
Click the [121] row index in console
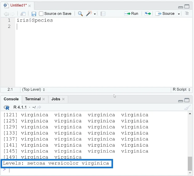[10, 115]
